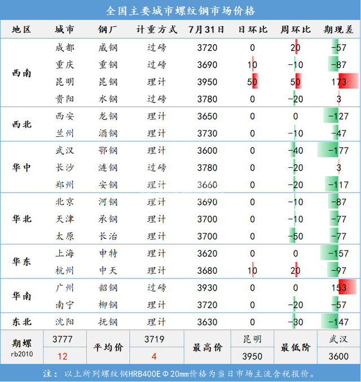Click the 华中 region cell

click(x=21, y=167)
